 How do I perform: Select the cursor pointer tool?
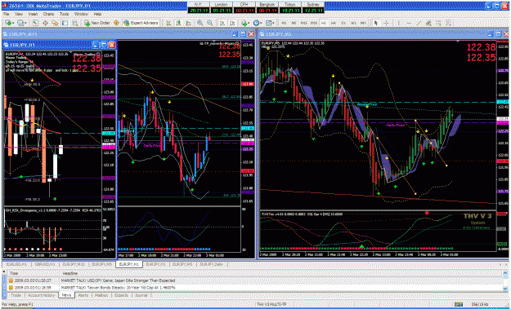coord(376,23)
